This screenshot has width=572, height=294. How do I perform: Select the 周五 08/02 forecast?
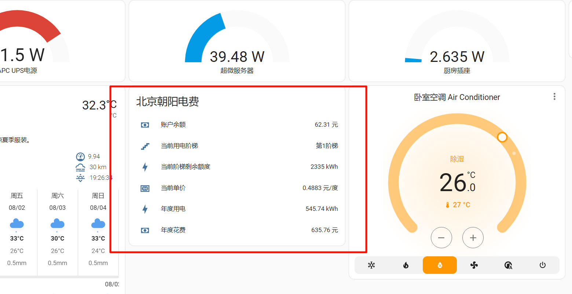tap(17, 229)
